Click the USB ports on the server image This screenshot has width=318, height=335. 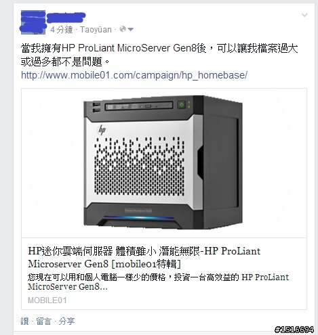[x=96, y=108]
